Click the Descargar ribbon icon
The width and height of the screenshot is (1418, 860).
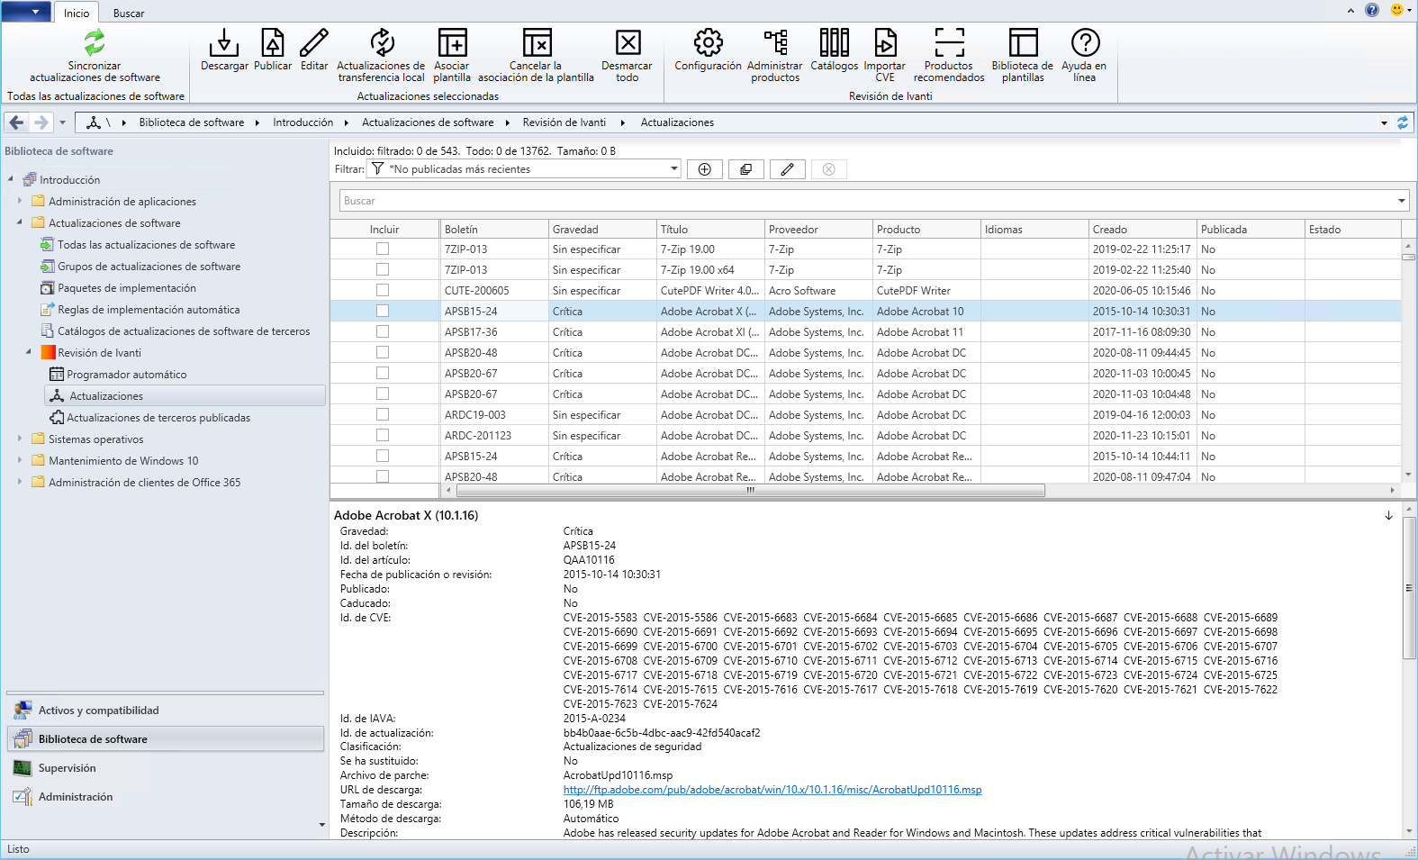pos(224,43)
